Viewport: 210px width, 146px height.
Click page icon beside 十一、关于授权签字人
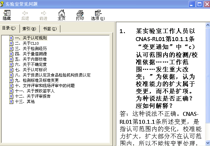coord(11,91)
